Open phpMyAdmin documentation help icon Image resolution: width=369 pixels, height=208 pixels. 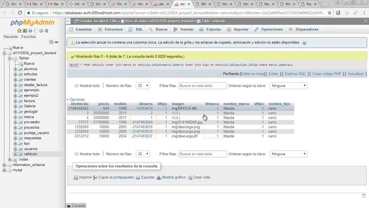(31, 31)
